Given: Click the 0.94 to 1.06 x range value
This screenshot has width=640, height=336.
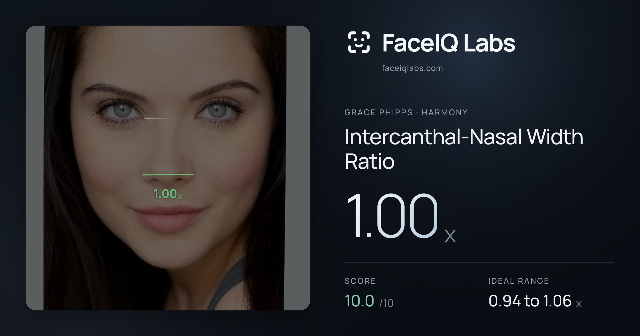Looking at the screenshot, I should pyautogui.click(x=535, y=301).
